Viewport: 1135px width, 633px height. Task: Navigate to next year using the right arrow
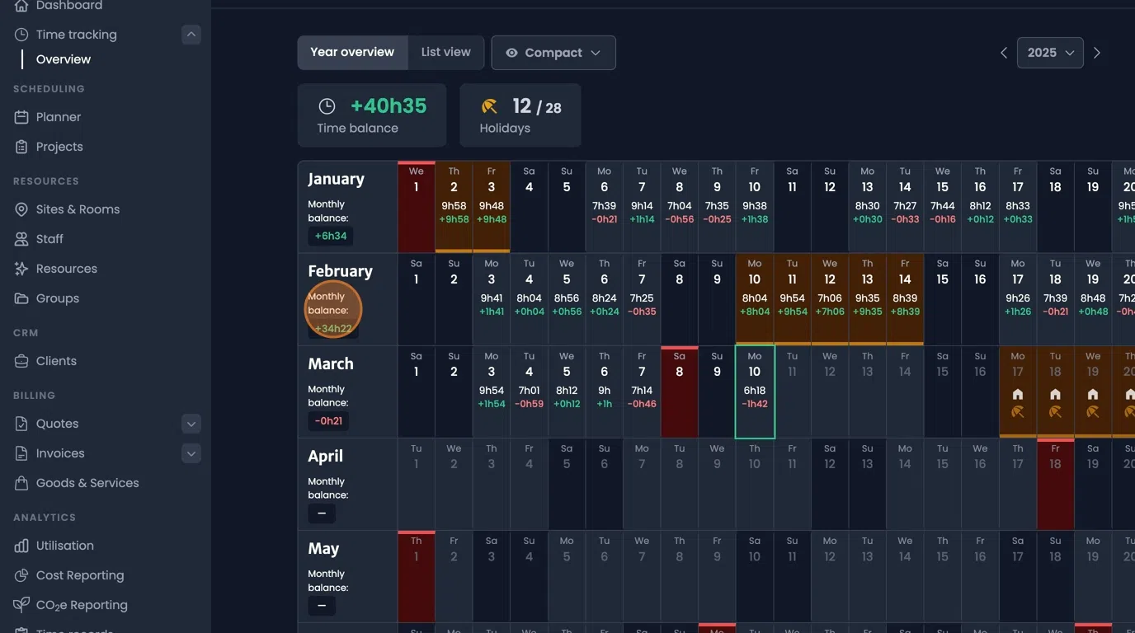tap(1097, 52)
